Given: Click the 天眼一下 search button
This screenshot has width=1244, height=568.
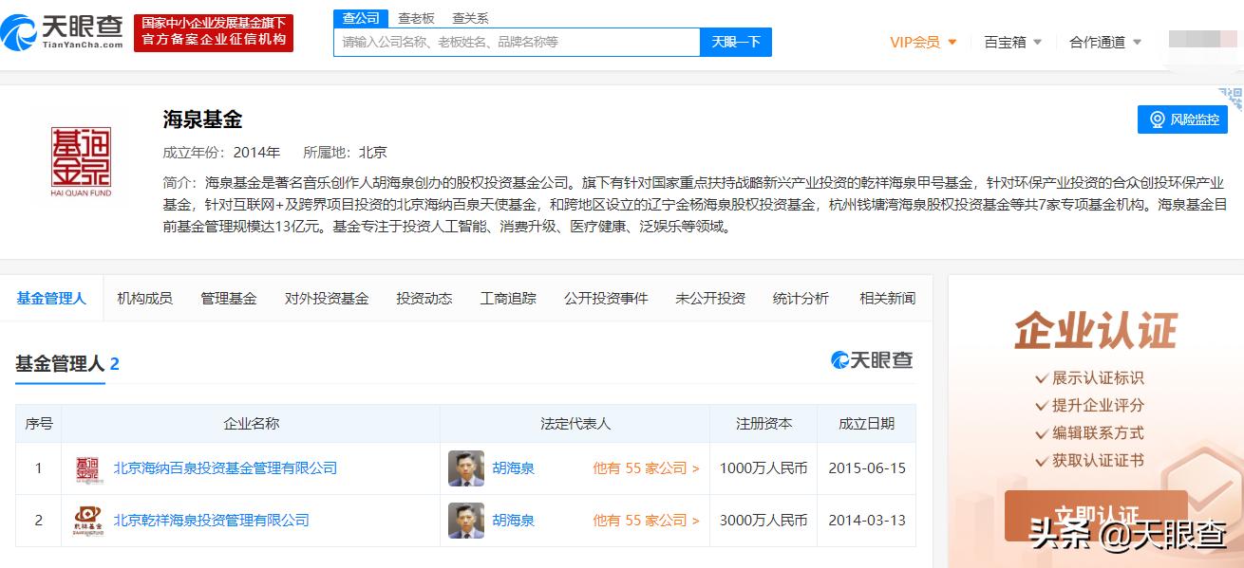Looking at the screenshot, I should coord(737,42).
